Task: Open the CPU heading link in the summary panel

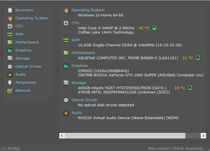Action: click(75, 23)
